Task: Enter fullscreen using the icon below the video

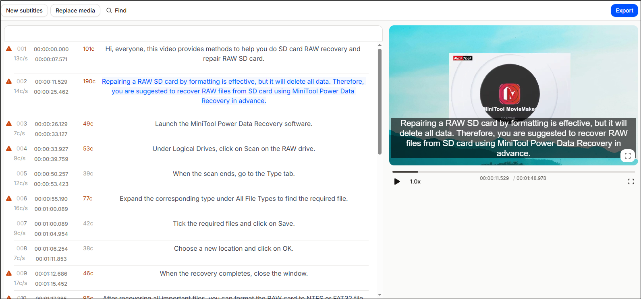Action: point(631,181)
